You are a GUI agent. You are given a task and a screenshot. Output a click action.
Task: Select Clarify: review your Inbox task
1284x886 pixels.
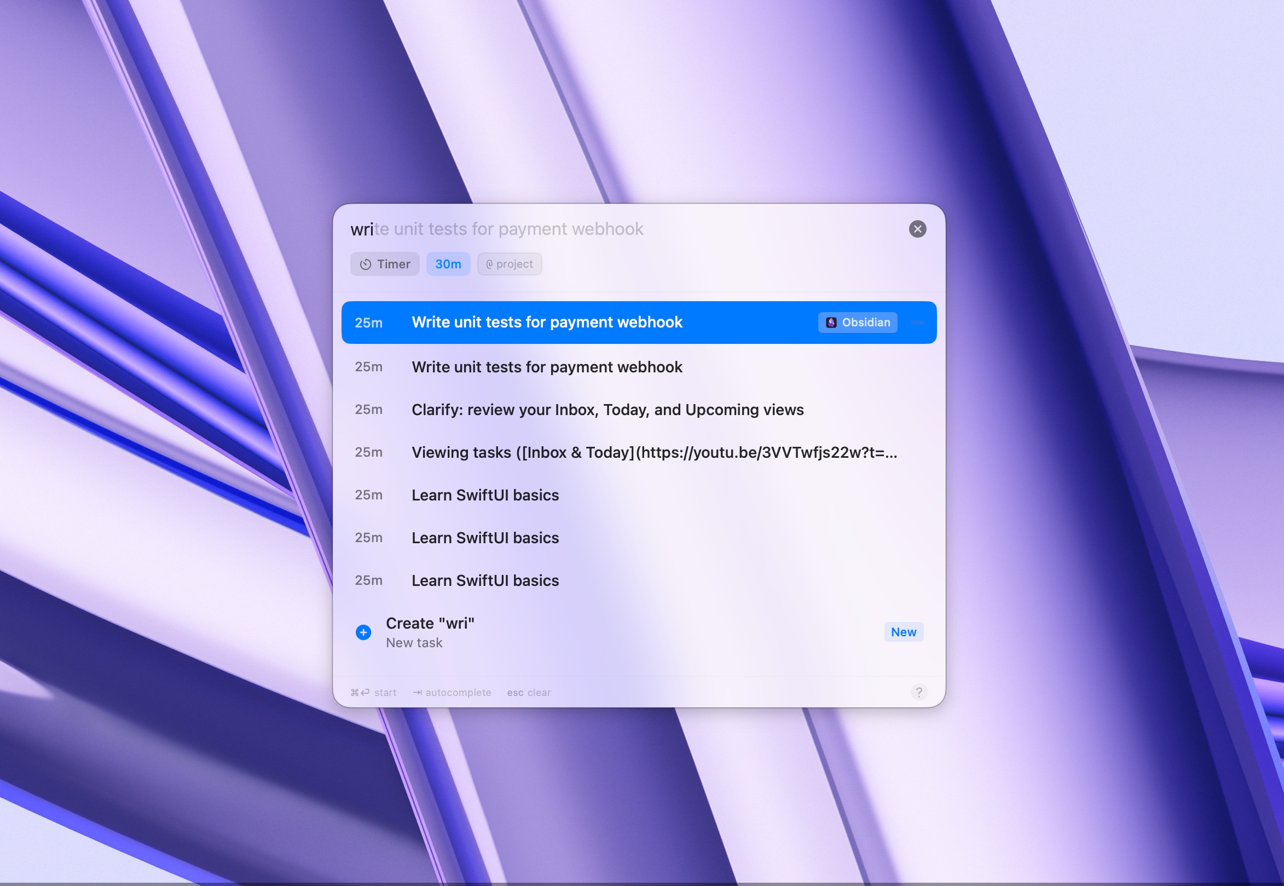click(x=607, y=410)
